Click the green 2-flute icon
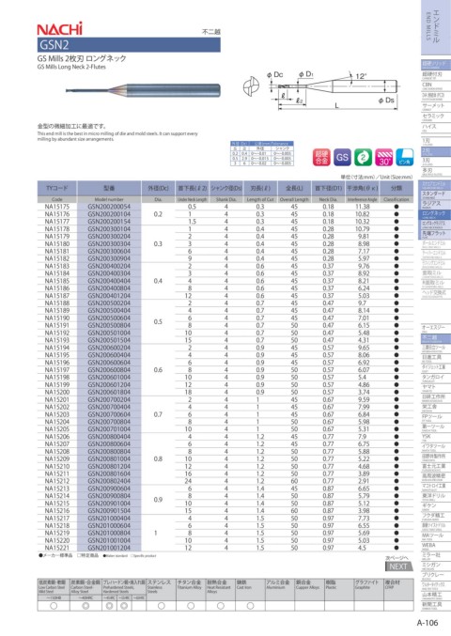Image resolution: width=451 pixels, height=636 pixels. click(x=363, y=157)
